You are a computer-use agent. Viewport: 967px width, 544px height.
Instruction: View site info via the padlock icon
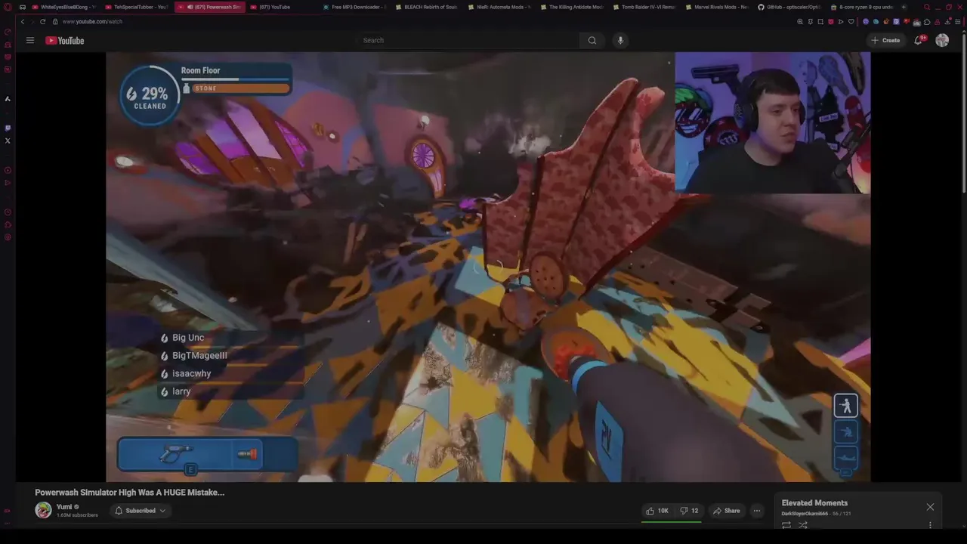click(x=56, y=21)
